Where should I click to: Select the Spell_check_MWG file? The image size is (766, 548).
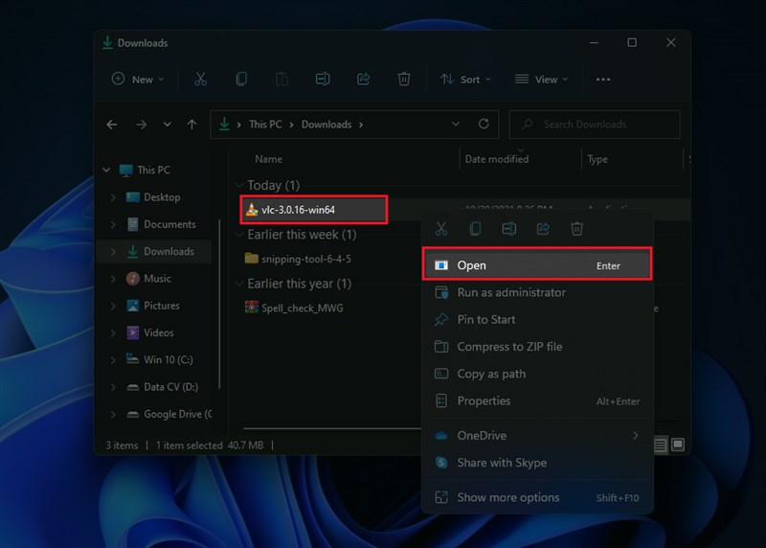(x=302, y=308)
